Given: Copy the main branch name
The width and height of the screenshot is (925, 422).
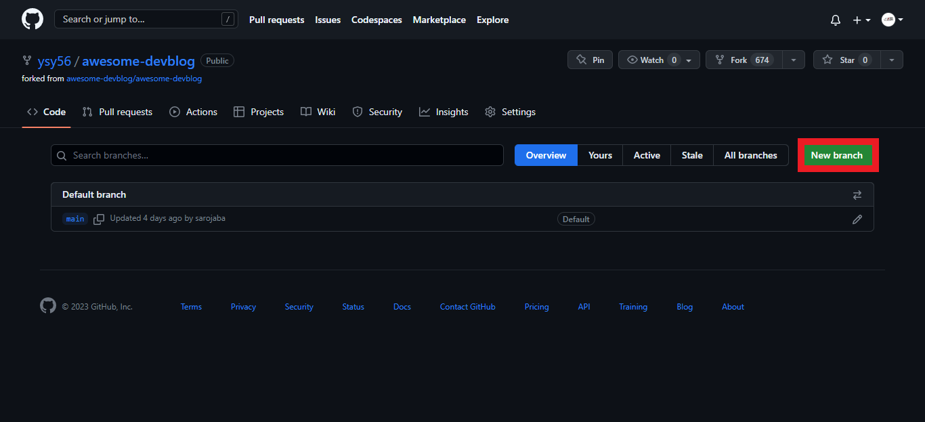Looking at the screenshot, I should pos(99,219).
